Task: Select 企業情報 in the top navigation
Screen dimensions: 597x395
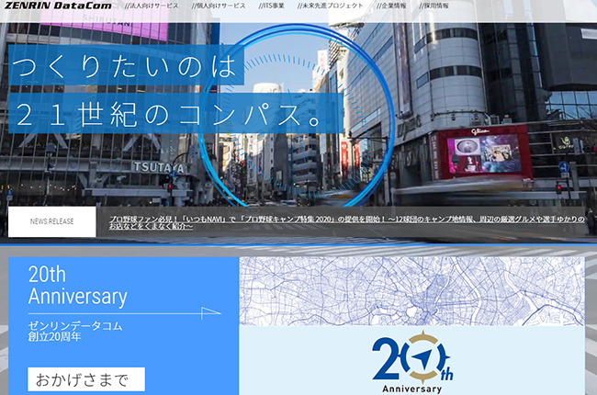Action: 391,6
